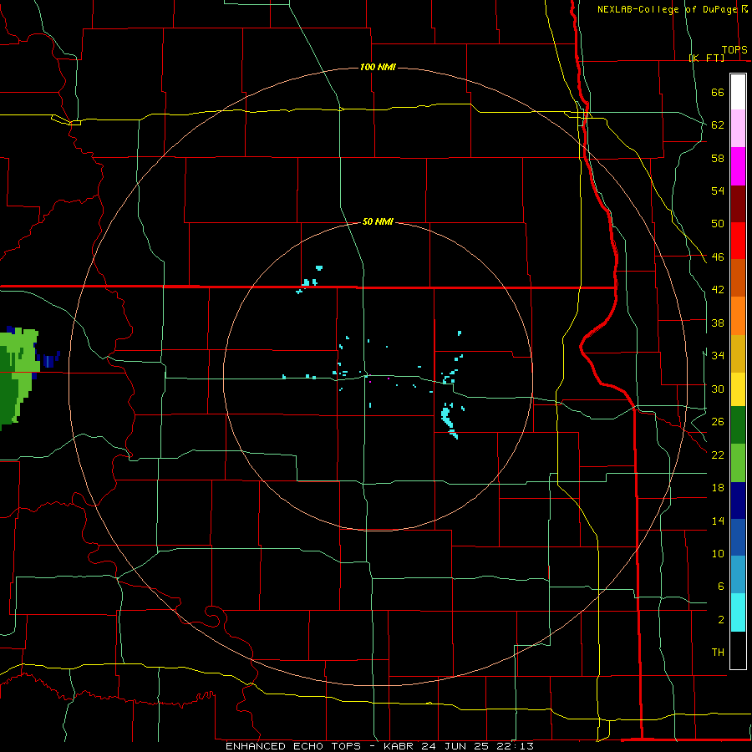Click the Enhanced Echo Tops KABR timestamp caption
The image size is (752, 752).
[379, 746]
